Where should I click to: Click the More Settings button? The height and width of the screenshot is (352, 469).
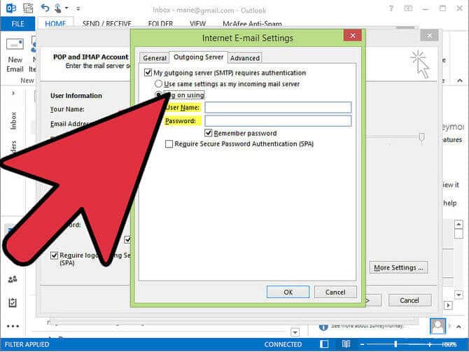(398, 267)
